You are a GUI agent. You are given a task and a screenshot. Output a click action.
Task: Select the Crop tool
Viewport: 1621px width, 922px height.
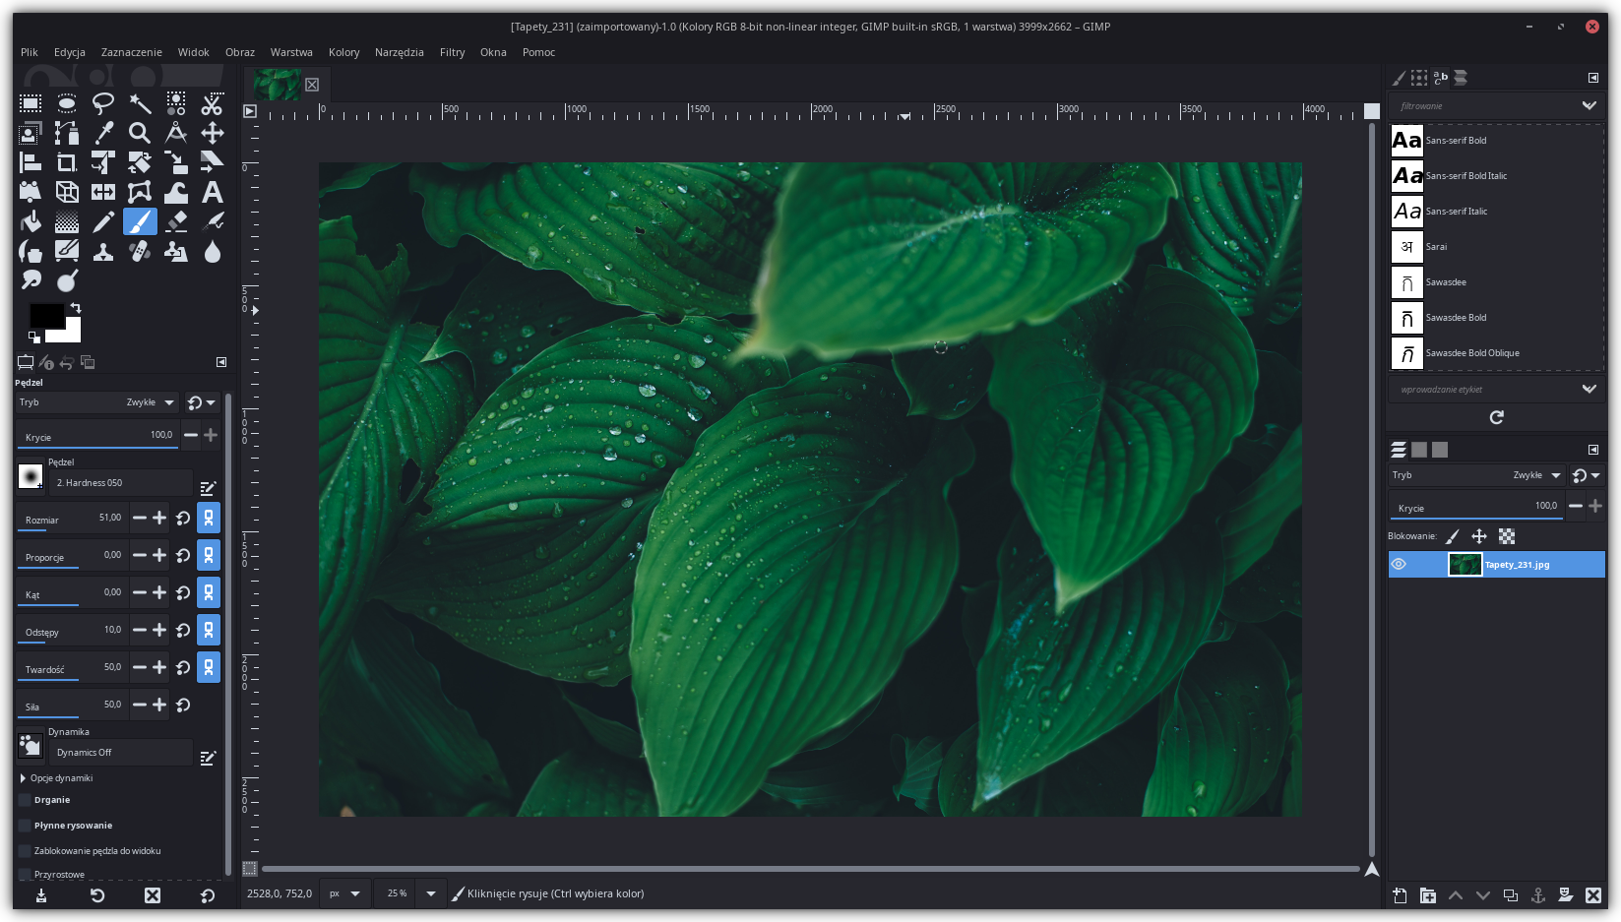tap(67, 162)
